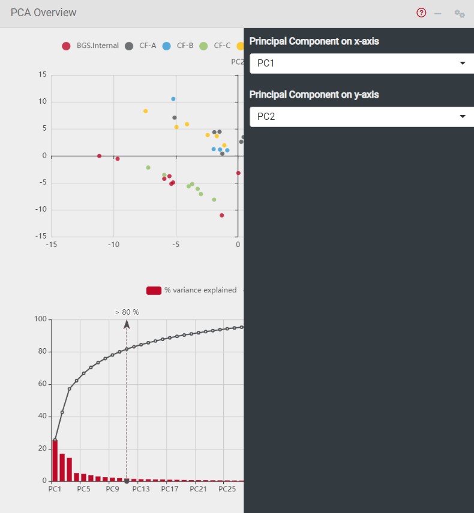This screenshot has width=474, height=513.
Task: Click the tallest PC1 variance bar
Action: click(54, 460)
